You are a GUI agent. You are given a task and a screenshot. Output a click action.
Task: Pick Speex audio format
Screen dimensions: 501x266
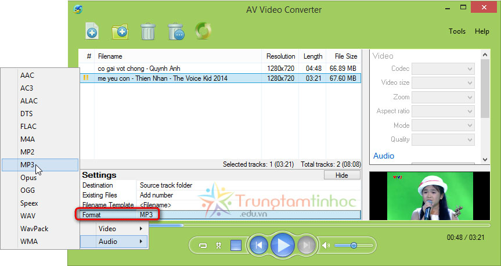click(x=40, y=203)
